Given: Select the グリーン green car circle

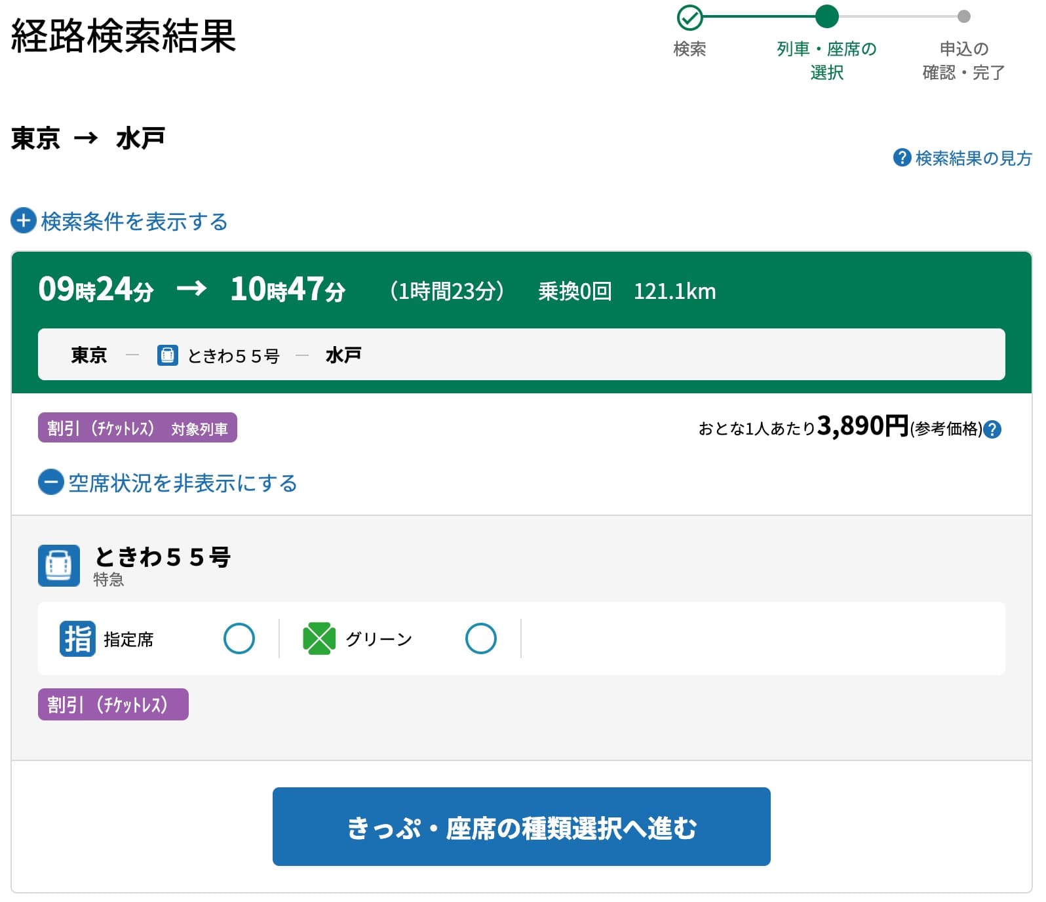Looking at the screenshot, I should coord(481,638).
